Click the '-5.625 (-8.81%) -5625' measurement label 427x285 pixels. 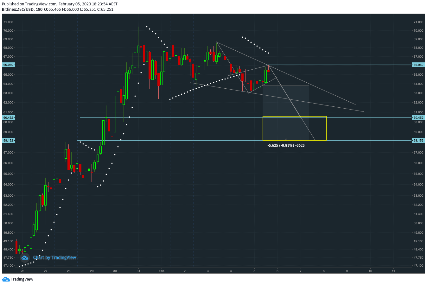[x=286, y=145]
